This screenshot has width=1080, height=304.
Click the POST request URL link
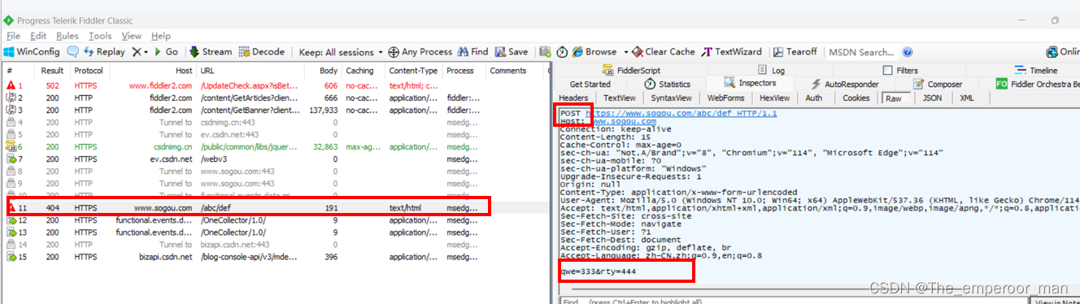pos(682,113)
